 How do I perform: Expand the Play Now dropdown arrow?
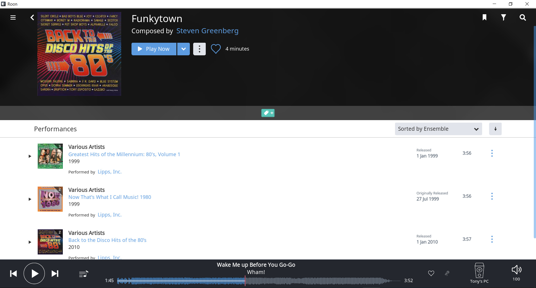(x=183, y=49)
